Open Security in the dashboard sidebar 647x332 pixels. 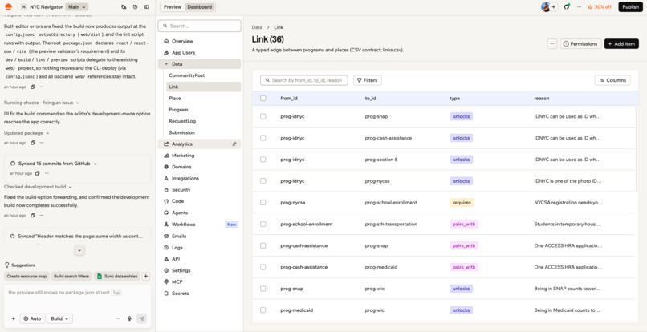pos(181,190)
